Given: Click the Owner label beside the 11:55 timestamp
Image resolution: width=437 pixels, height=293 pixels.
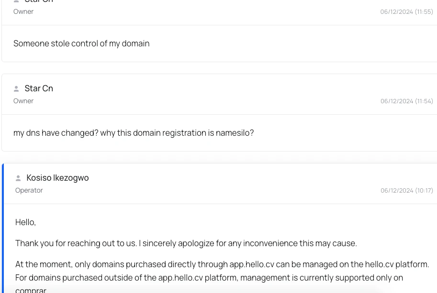Looking at the screenshot, I should (23, 11).
